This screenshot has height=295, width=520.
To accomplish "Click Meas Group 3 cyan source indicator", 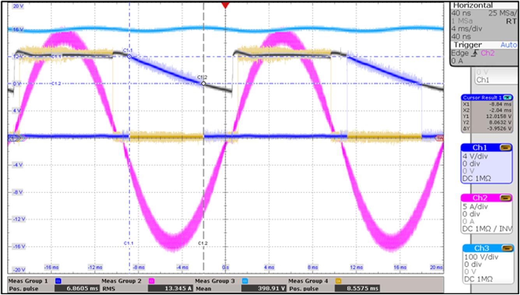I will click(x=245, y=281).
